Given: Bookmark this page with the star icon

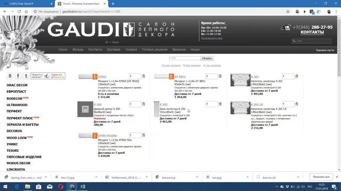Looking at the screenshot, I should (x=288, y=12).
